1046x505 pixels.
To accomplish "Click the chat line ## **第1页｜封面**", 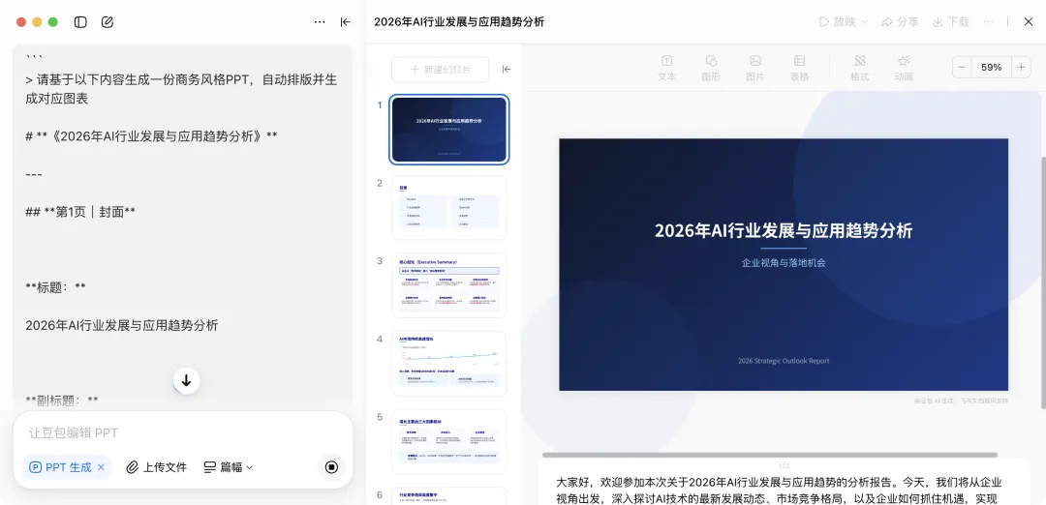I will point(80,212).
